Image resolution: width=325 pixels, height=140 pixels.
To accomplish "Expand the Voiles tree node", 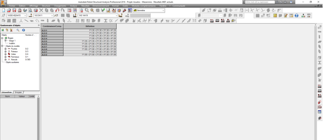I will pyautogui.click(x=5, y=54).
